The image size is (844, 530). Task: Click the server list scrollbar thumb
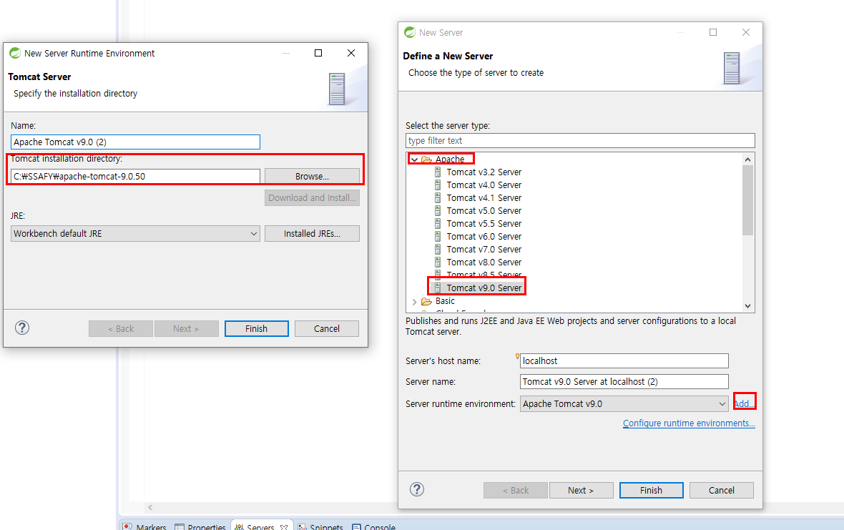coord(747,200)
